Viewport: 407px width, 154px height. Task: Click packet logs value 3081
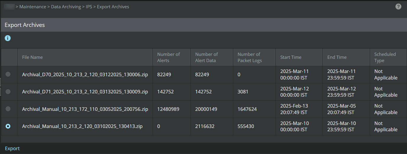(x=243, y=92)
